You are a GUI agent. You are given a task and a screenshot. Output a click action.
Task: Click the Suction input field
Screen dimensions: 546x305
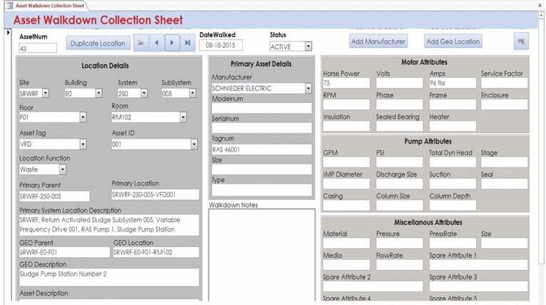pos(453,184)
